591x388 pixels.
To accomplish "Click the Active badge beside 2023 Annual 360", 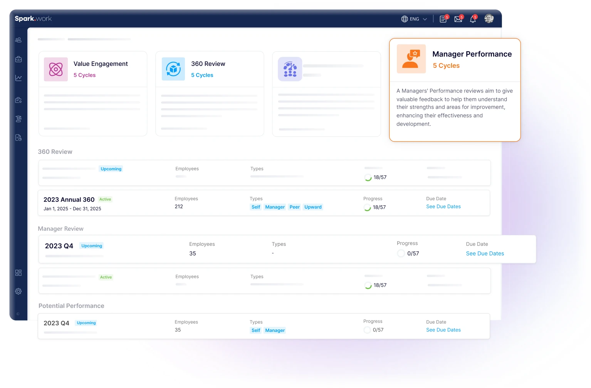I will 105,199.
